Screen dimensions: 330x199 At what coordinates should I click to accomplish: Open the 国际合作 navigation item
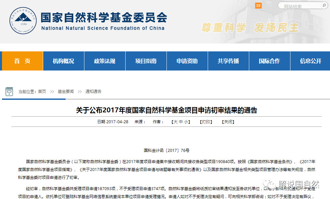[x=270, y=61]
